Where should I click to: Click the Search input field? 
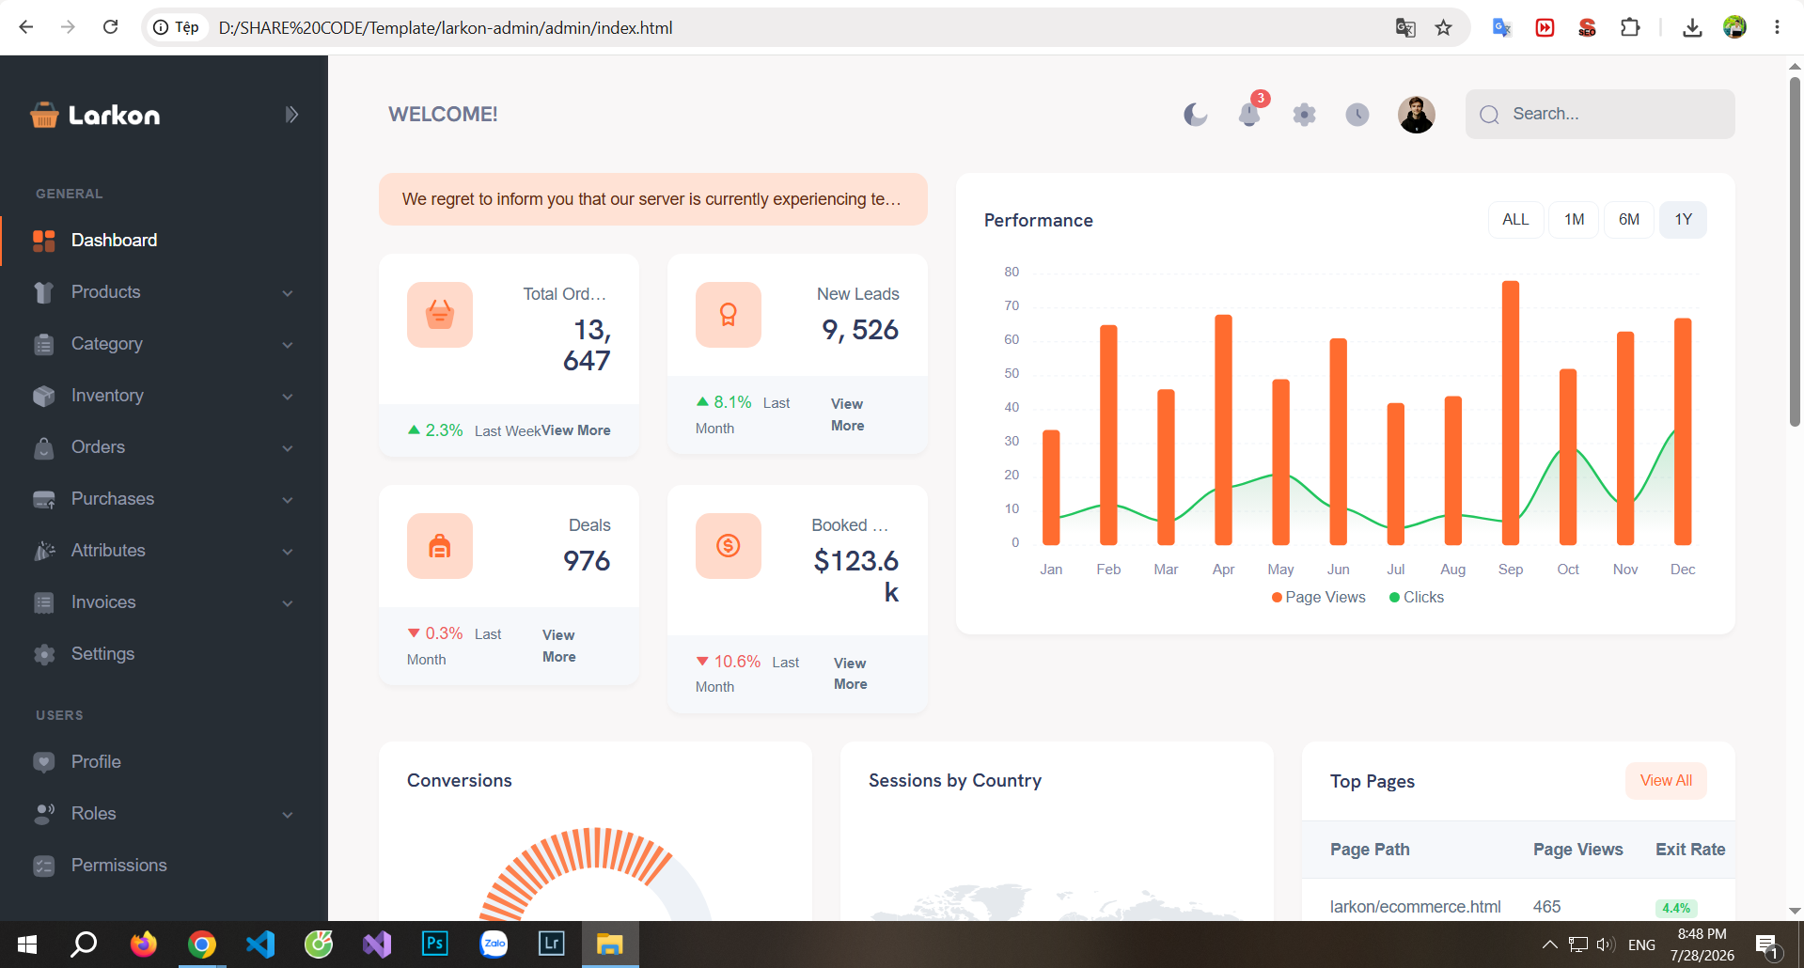tap(1600, 114)
